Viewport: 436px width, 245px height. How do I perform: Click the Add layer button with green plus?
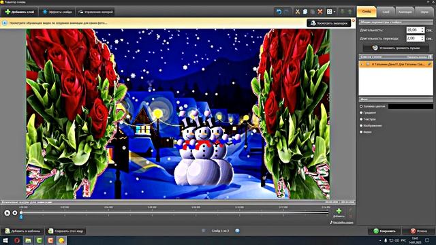(20, 12)
